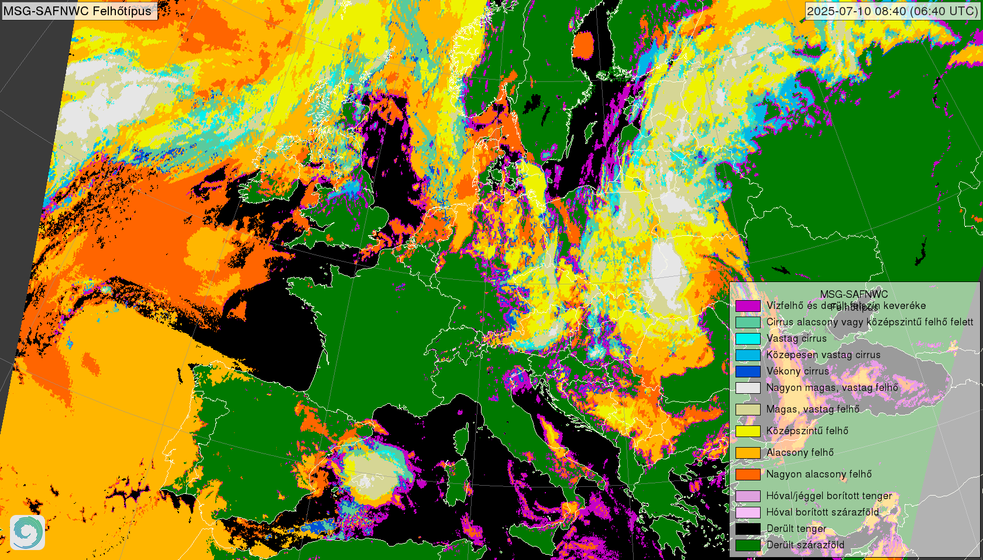Click the orange Nagyon alacsony felhő swatch
Viewport: 983px width, 560px height.
click(x=748, y=475)
